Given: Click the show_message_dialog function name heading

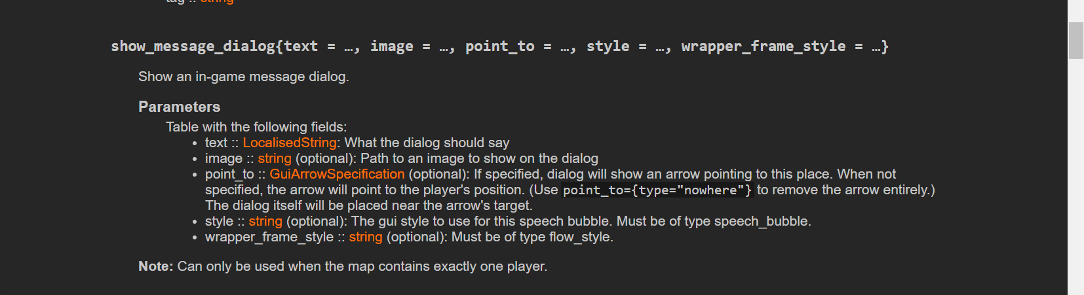Looking at the screenshot, I should pyautogui.click(x=193, y=46).
